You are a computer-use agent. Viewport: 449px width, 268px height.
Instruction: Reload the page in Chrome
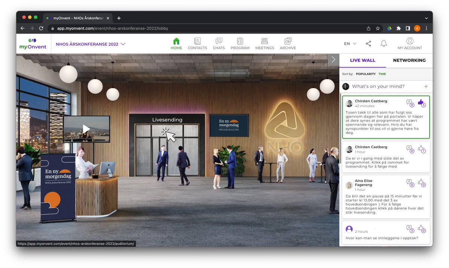click(x=41, y=28)
